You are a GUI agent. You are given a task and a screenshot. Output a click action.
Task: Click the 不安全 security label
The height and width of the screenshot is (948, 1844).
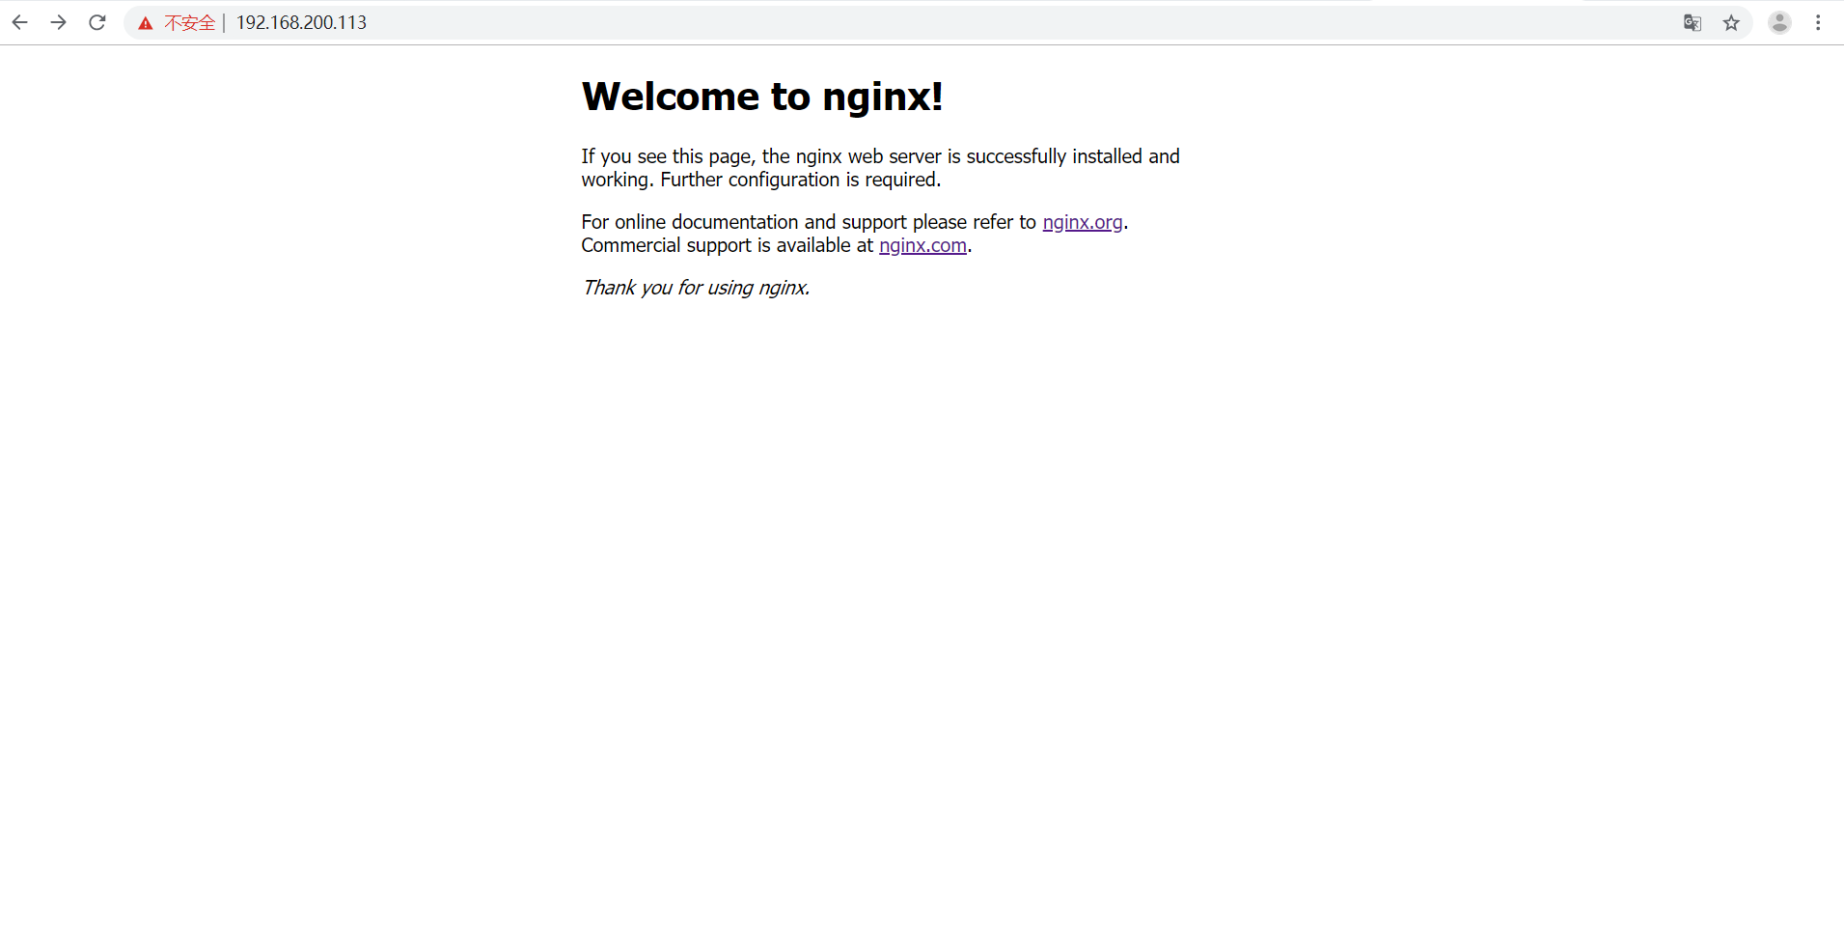point(189,23)
